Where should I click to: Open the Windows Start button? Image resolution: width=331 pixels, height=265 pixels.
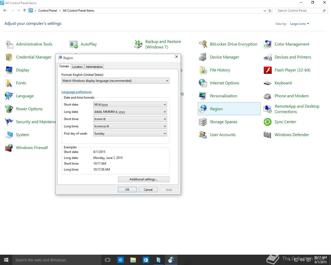pos(6,260)
